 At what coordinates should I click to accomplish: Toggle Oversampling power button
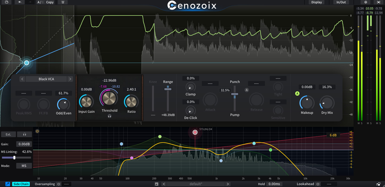coord(58,184)
